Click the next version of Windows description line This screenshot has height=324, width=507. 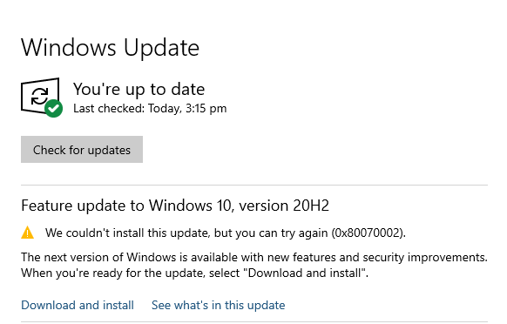coord(254,258)
